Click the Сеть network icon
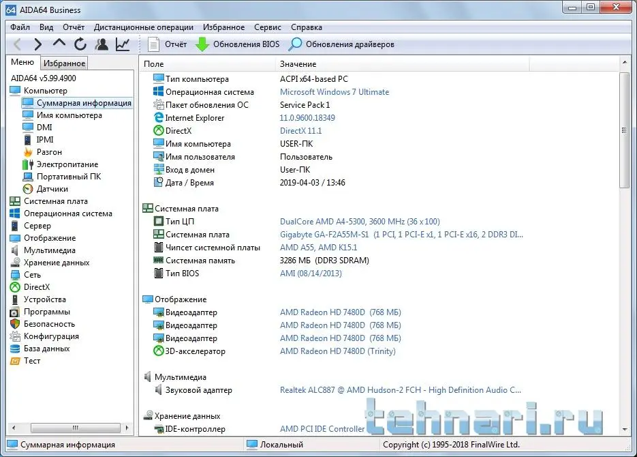The height and width of the screenshot is (457, 637). [15, 275]
